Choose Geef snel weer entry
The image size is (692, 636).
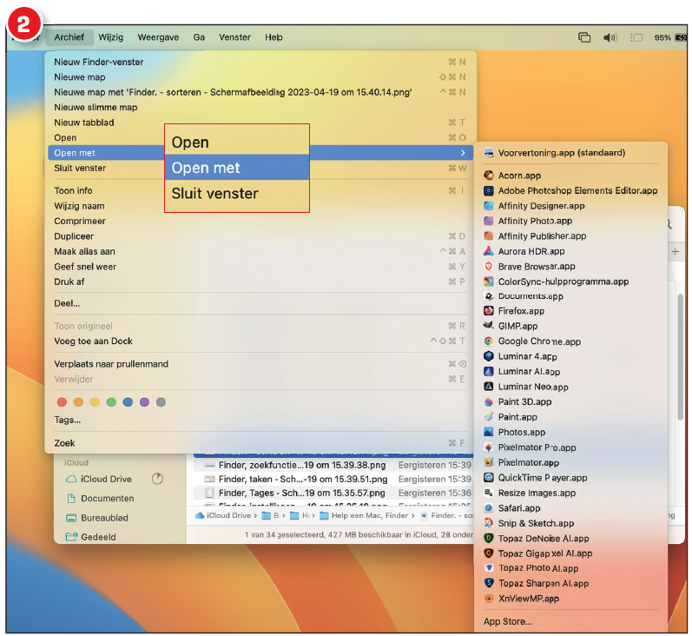[x=260, y=267]
